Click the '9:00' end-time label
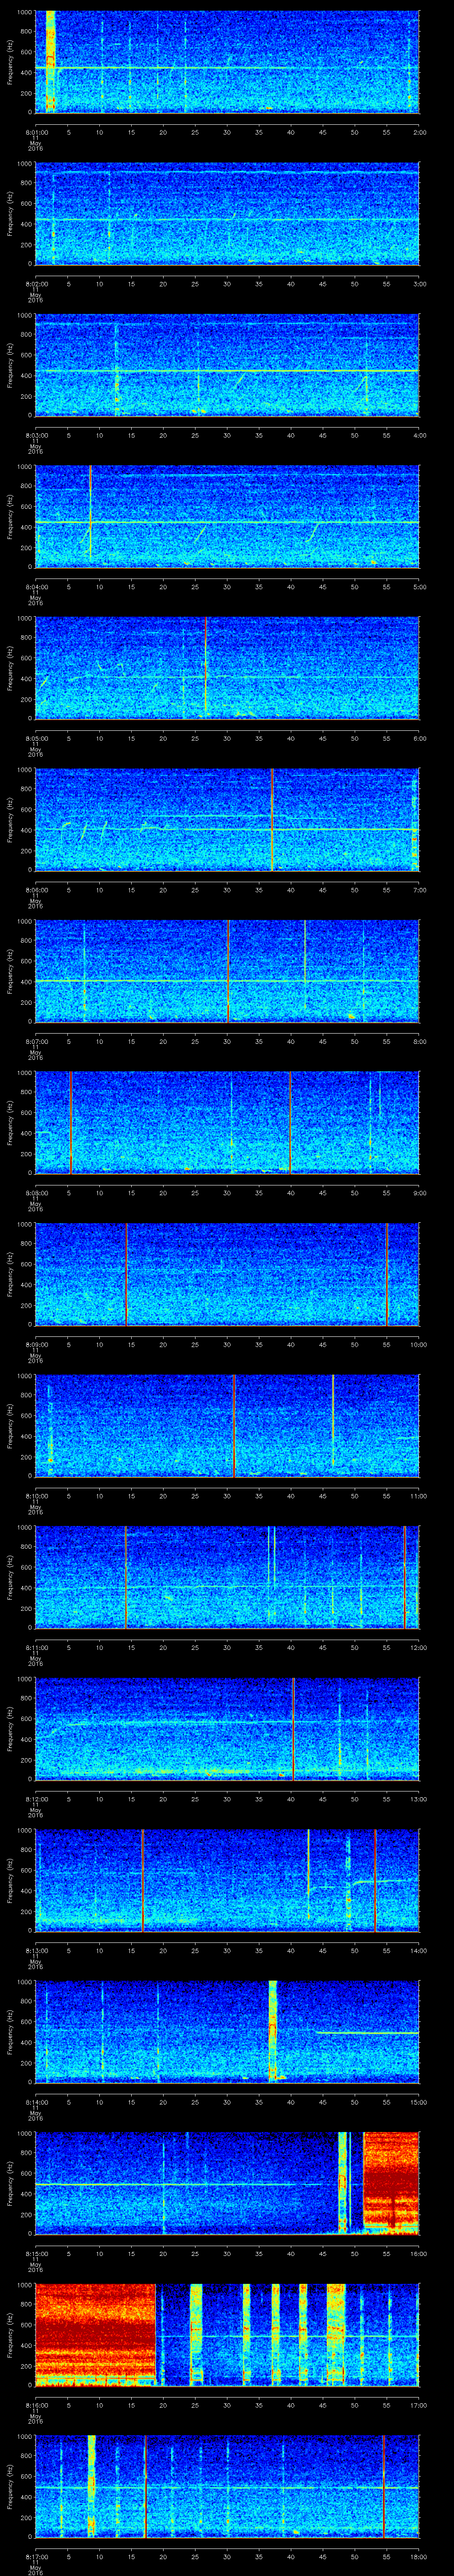 419,1193
